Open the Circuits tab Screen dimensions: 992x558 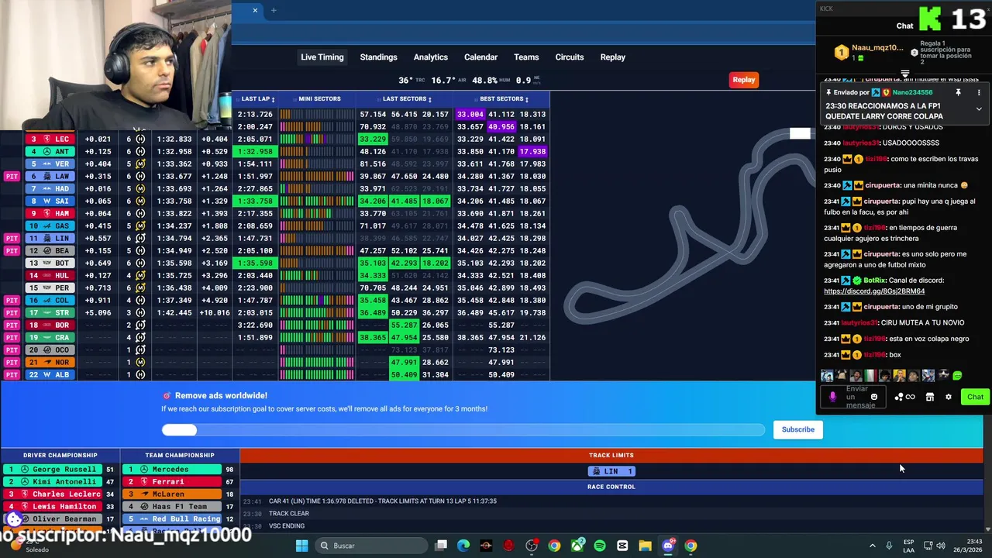[x=569, y=57]
